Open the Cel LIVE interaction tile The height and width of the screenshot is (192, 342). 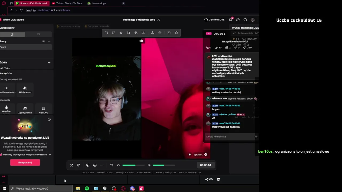(44, 109)
